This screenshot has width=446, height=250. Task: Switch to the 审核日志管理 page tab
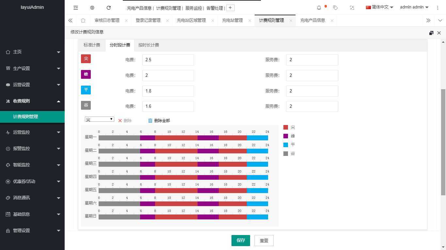click(107, 20)
